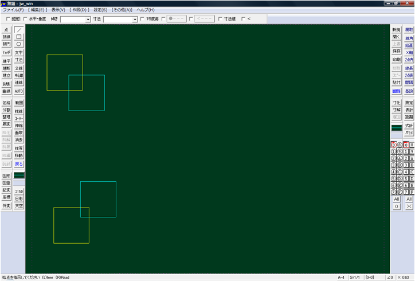The width and height of the screenshot is (415, 281).
Task: Open the 傾き angle dropdown
Action: pyautogui.click(x=88, y=19)
